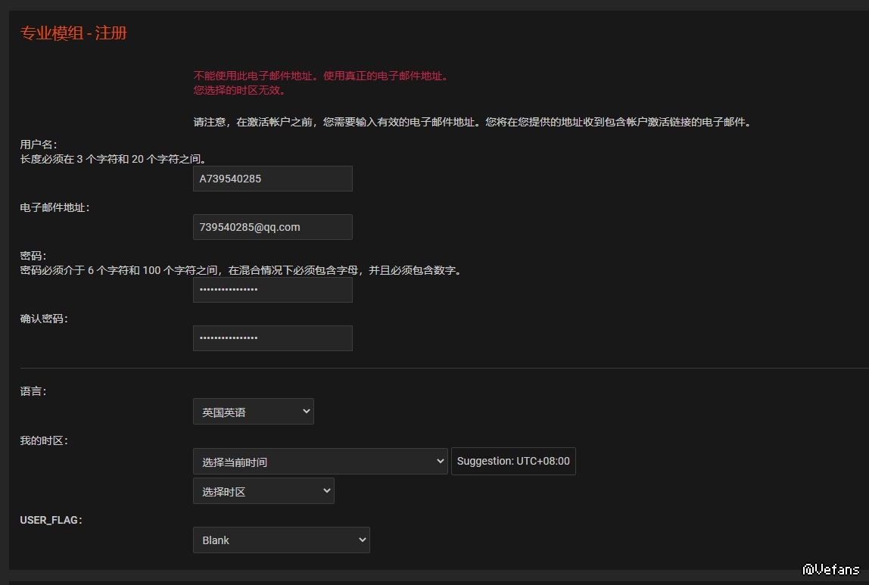Click the username field containing A739540285
This screenshot has width=869, height=585.
pyautogui.click(x=273, y=179)
